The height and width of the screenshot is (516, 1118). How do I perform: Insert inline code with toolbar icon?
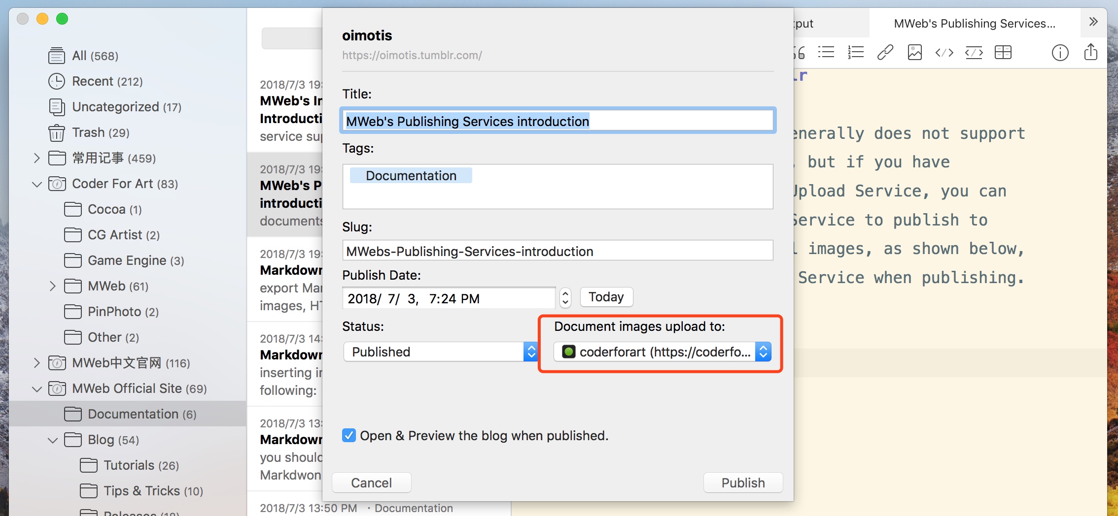pyautogui.click(x=944, y=52)
